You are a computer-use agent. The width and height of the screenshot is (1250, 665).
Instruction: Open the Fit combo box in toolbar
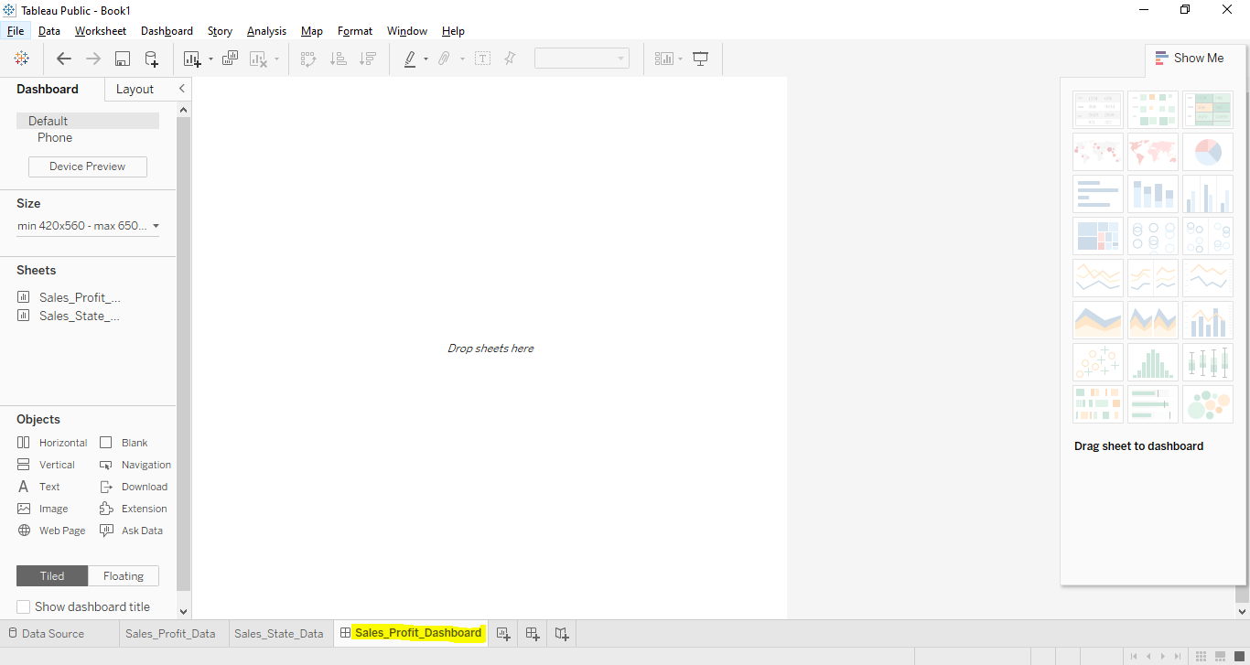(x=582, y=59)
